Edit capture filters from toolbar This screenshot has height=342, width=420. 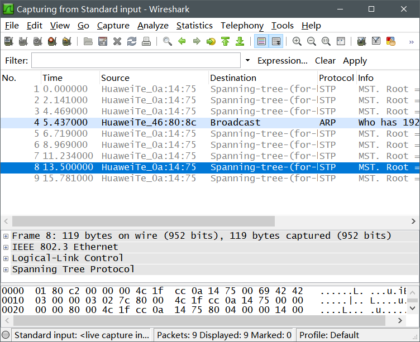pos(361,41)
